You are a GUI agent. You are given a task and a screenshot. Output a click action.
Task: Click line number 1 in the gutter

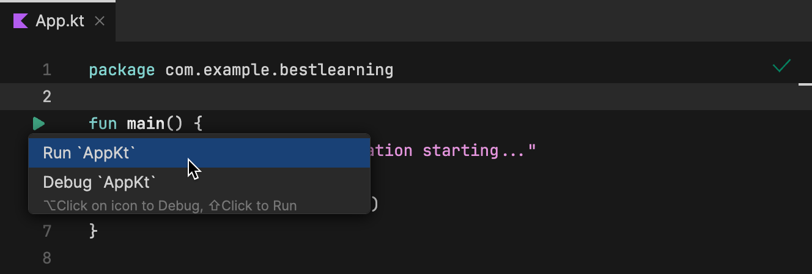tap(47, 70)
